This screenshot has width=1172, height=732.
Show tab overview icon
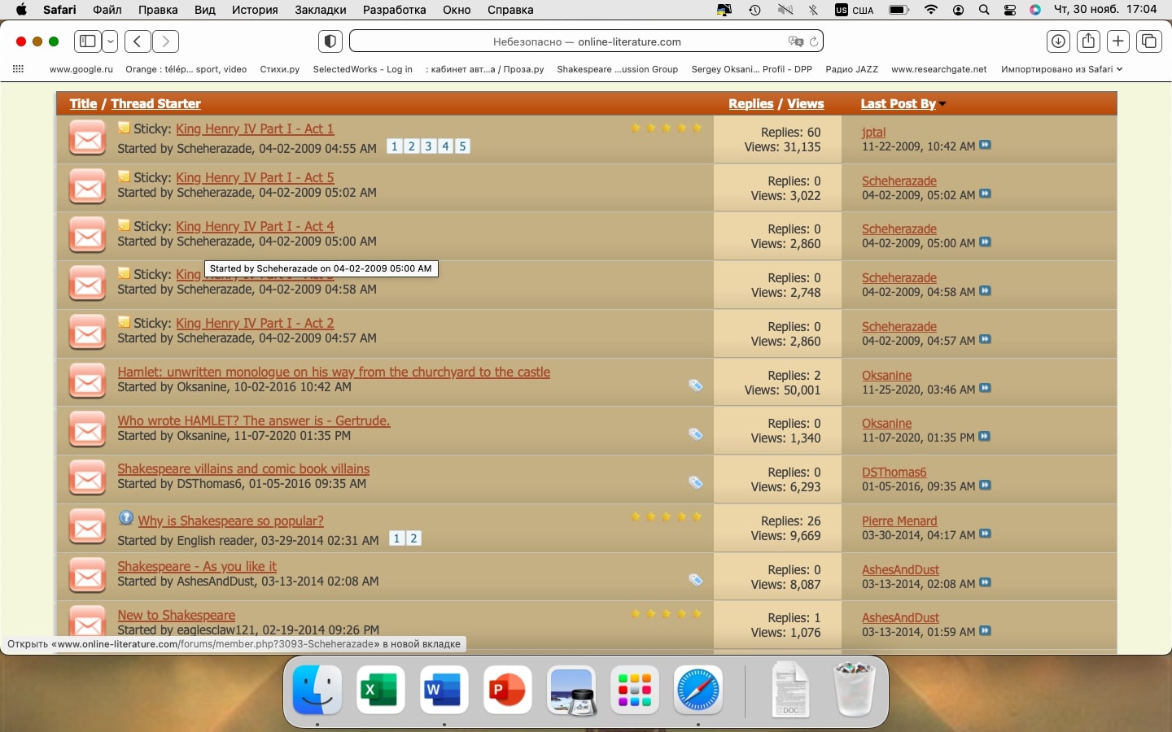[1149, 41]
